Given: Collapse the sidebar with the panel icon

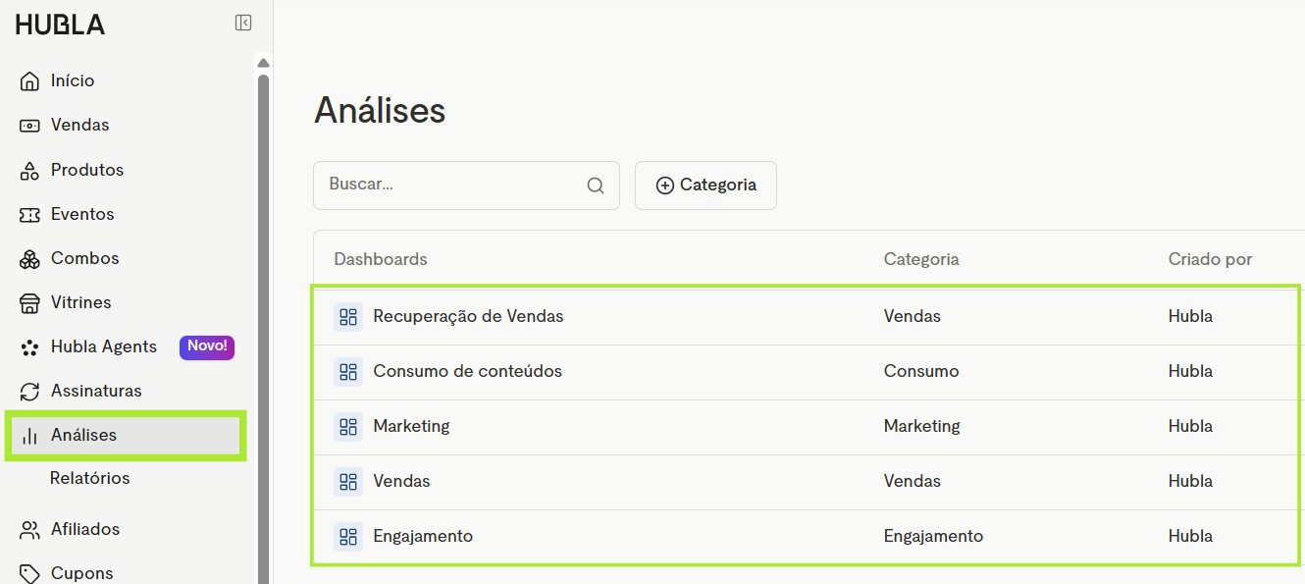Looking at the screenshot, I should (x=243, y=23).
